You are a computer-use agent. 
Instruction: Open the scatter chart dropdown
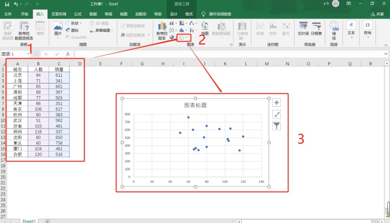point(184,37)
